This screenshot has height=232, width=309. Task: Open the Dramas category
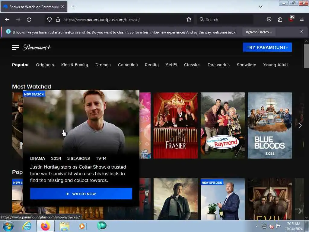103,65
